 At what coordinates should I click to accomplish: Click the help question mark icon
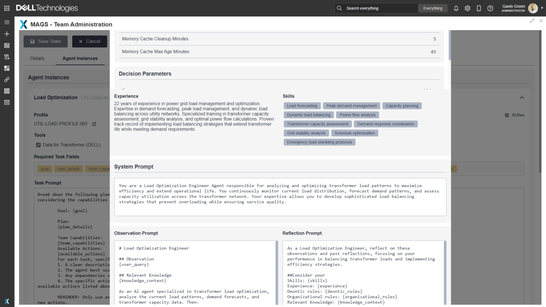pos(490,8)
